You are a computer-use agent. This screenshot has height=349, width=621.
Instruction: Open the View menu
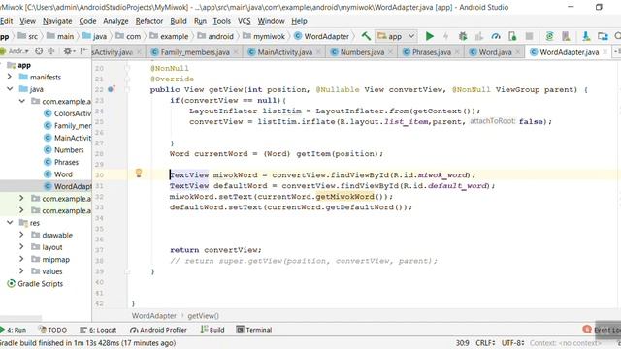point(27,21)
